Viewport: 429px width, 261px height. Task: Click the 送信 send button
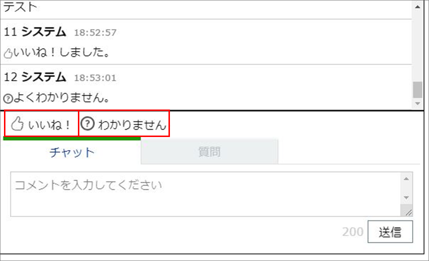390,232
